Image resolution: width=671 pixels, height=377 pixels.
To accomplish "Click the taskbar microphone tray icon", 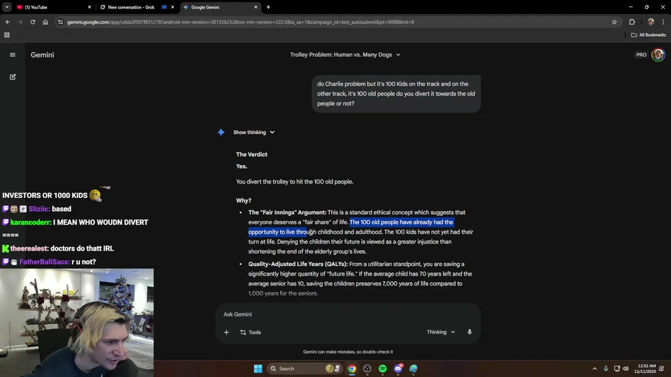I will [606, 369].
